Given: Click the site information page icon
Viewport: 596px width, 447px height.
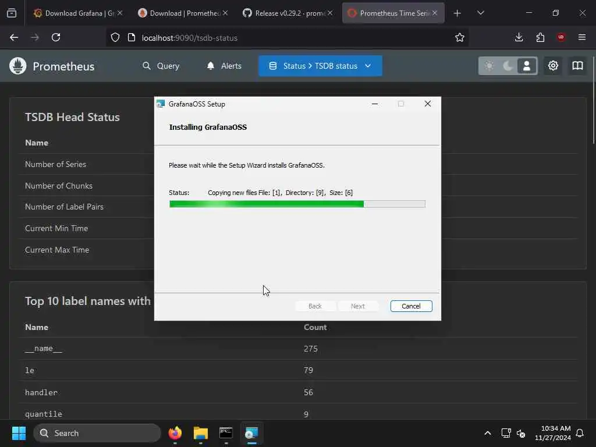Looking at the screenshot, I should (x=132, y=37).
